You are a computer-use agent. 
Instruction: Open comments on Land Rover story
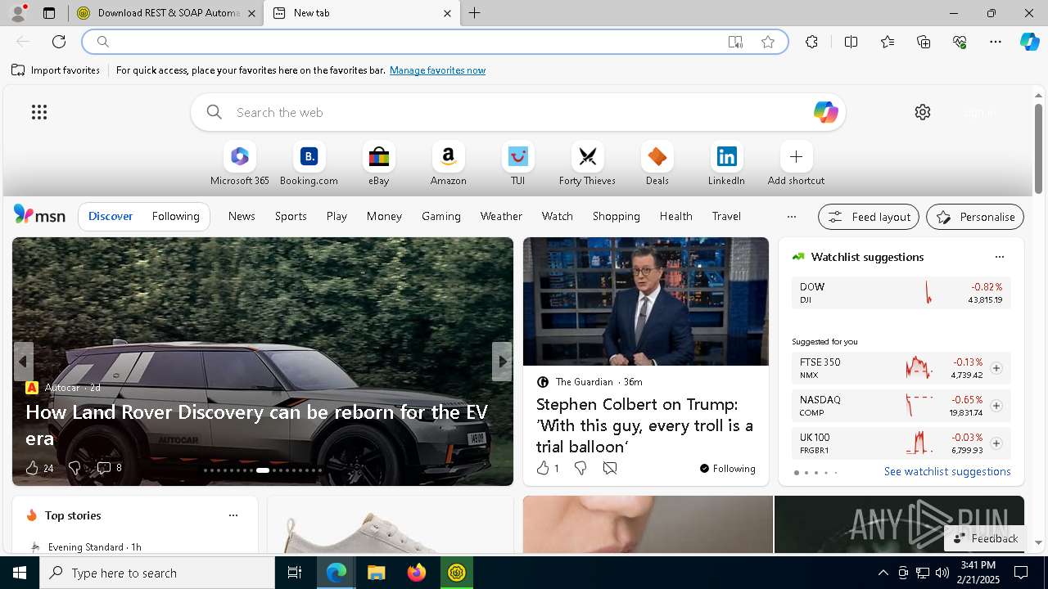click(109, 468)
